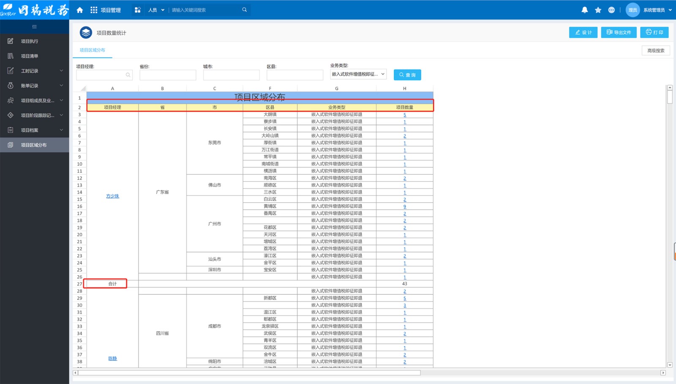676x384 pixels.
Task: Click the 项目清单 sidebar icon
Action: pos(11,56)
